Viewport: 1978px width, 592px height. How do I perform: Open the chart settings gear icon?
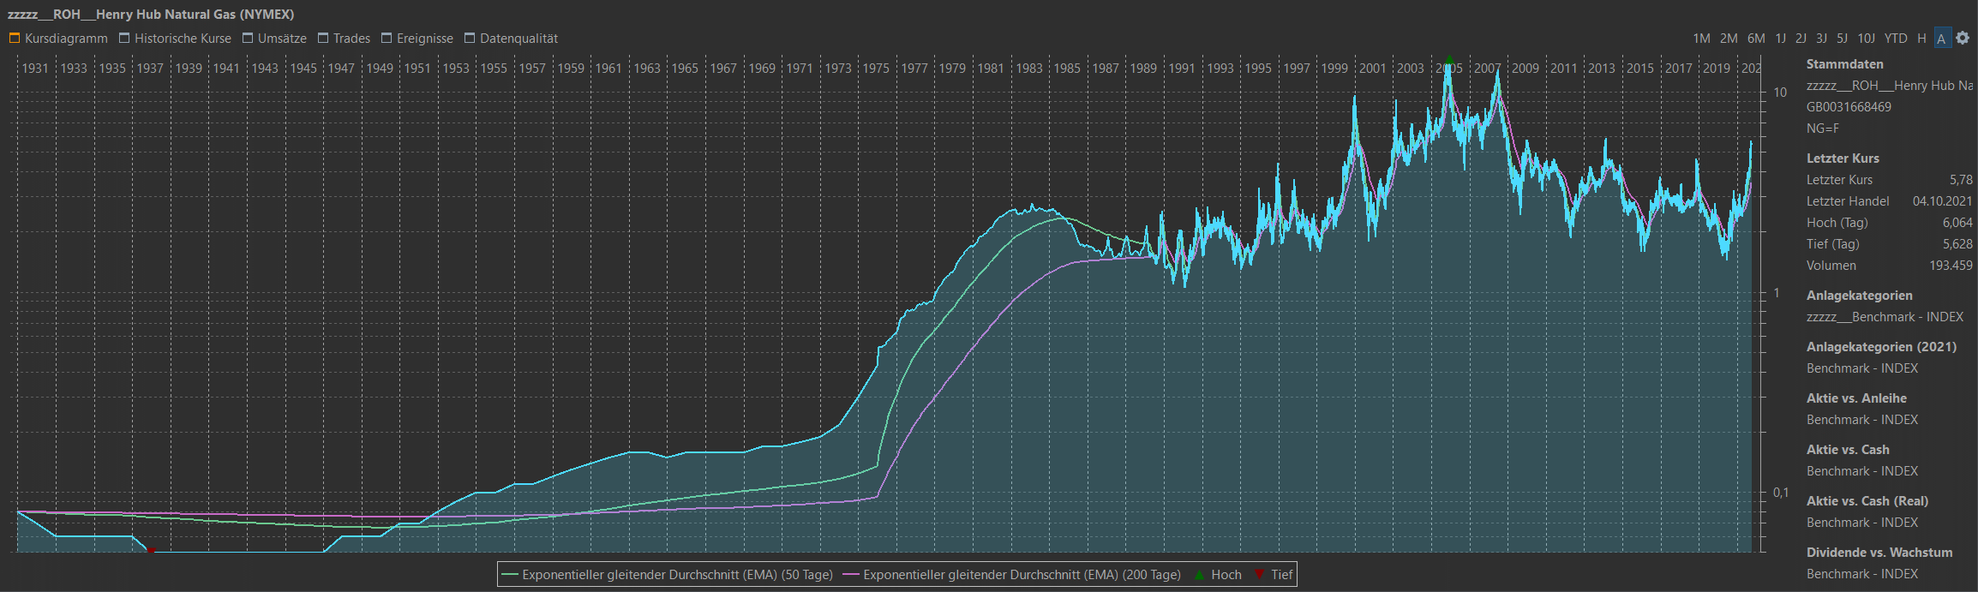coord(1963,38)
